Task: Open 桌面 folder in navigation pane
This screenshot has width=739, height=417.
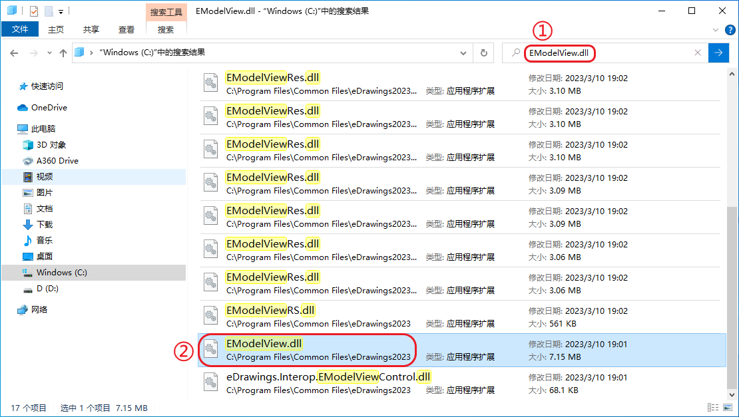Action: (45, 257)
